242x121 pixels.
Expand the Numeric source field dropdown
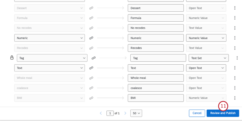click(x=50, y=38)
